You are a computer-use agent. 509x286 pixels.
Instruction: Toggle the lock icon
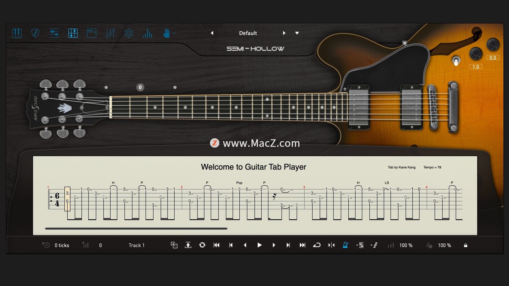[466, 245]
